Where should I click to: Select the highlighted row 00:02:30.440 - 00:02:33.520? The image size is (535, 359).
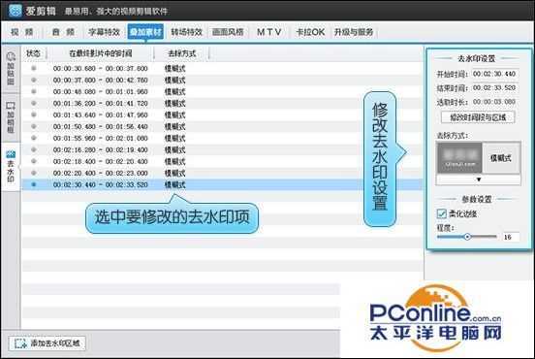(x=222, y=184)
